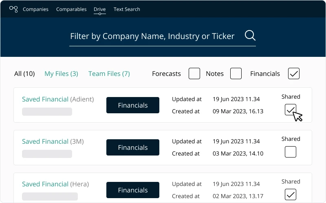
Task: Open the Saved Financial (Adient) link
Action: 58,99
